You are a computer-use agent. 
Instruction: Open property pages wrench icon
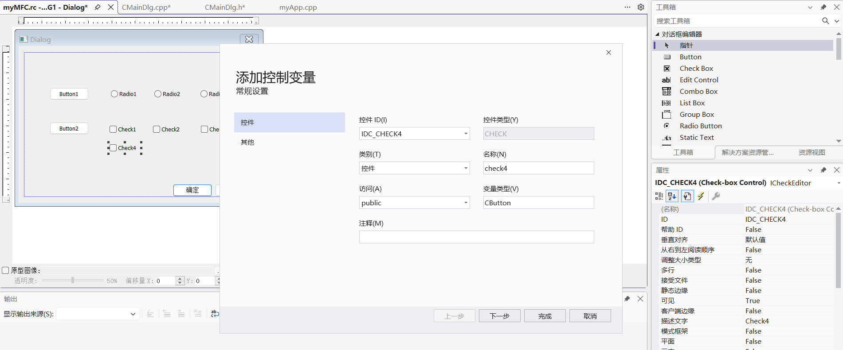point(716,196)
